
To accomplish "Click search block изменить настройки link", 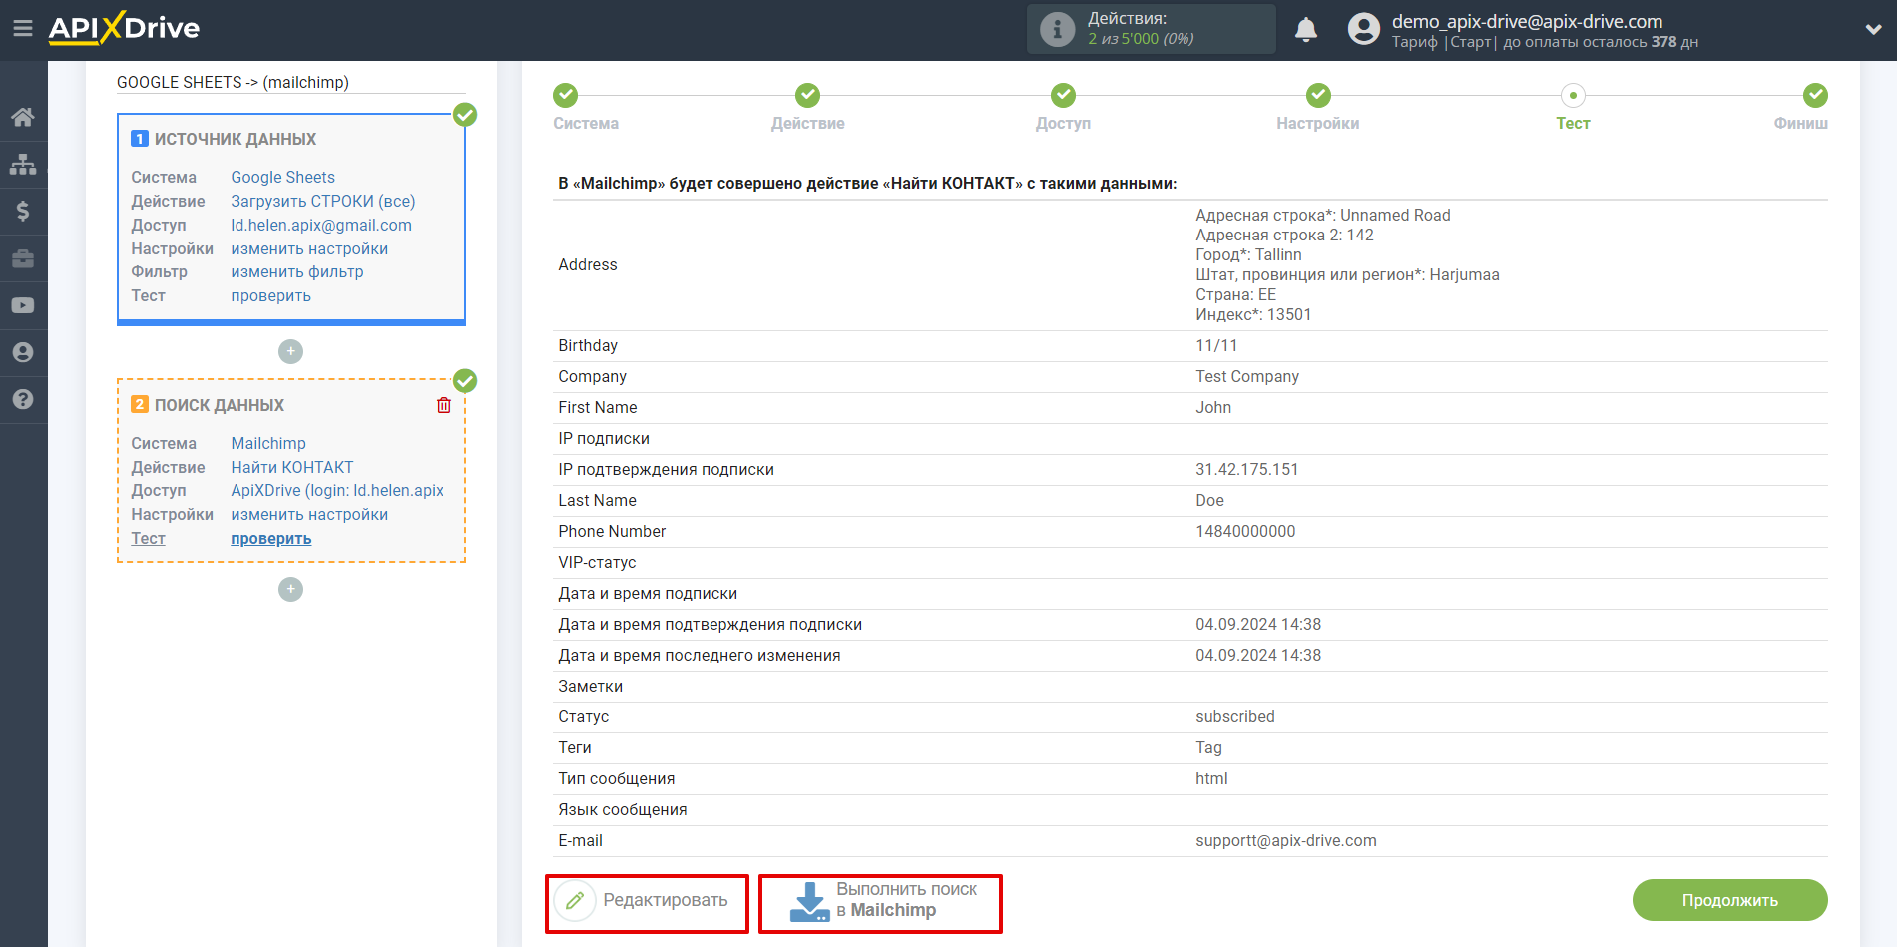I will (309, 514).
